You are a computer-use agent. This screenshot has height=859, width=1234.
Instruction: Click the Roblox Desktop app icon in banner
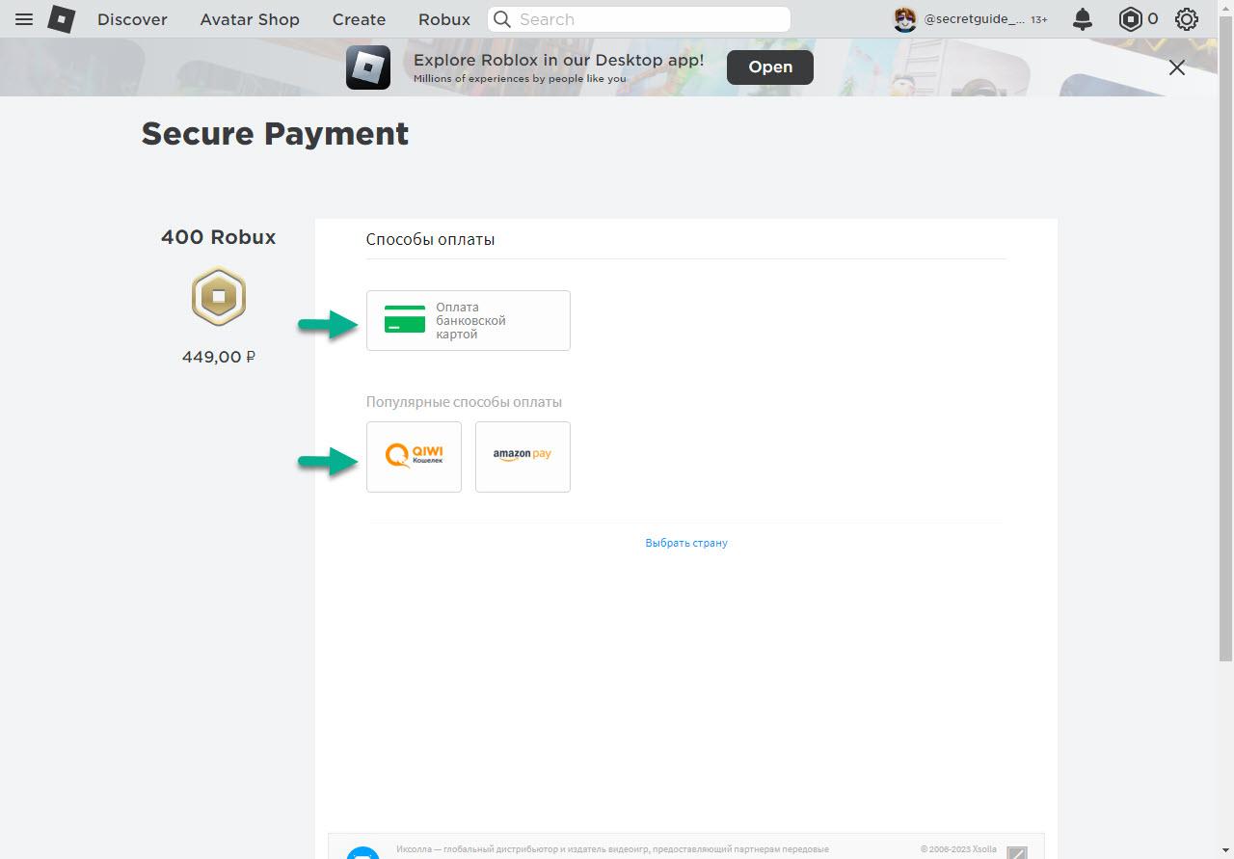(x=368, y=67)
